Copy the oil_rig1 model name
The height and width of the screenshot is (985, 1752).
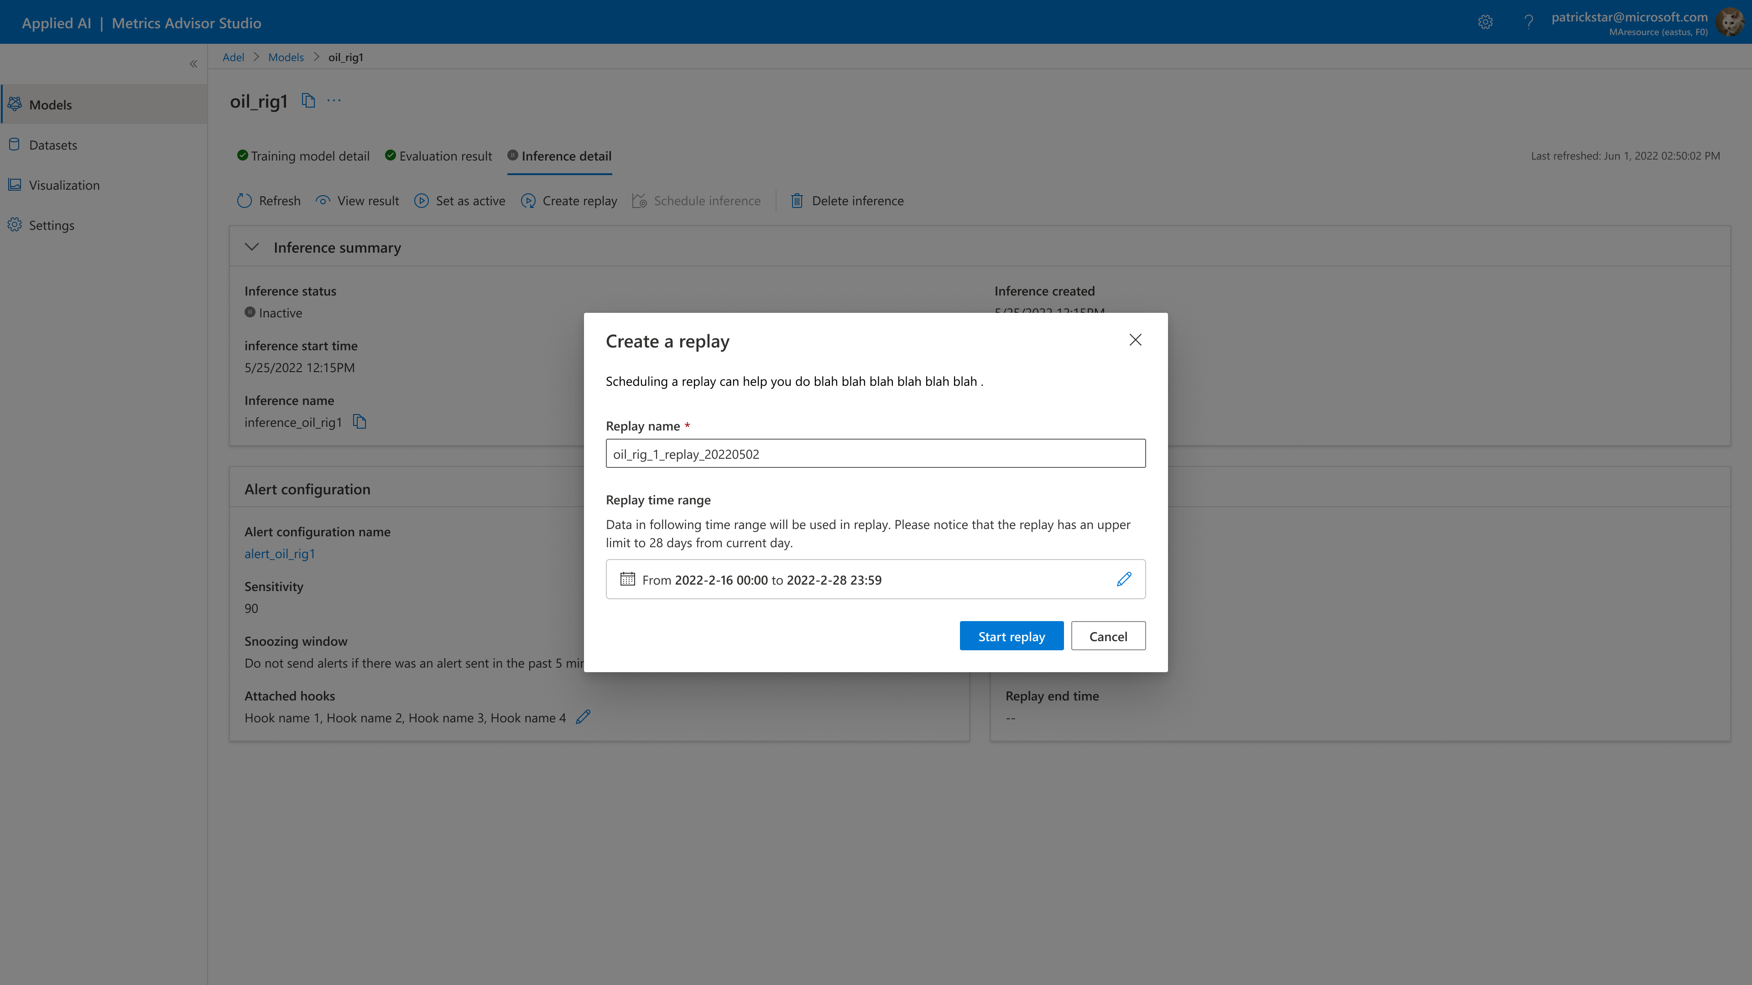[x=308, y=101]
